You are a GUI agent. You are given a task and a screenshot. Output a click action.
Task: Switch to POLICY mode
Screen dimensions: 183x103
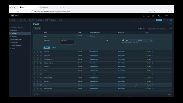coord(159,20)
